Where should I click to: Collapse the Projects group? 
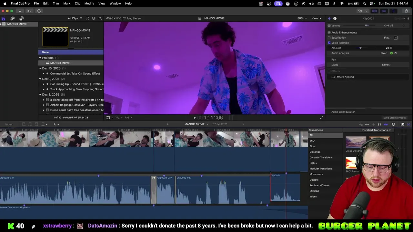(x=40, y=58)
